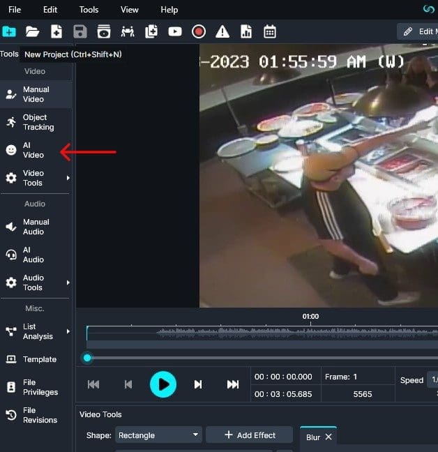Viewport: 438px width, 452px height.
Task: Click the people group toolbar icon
Action: coord(128,31)
